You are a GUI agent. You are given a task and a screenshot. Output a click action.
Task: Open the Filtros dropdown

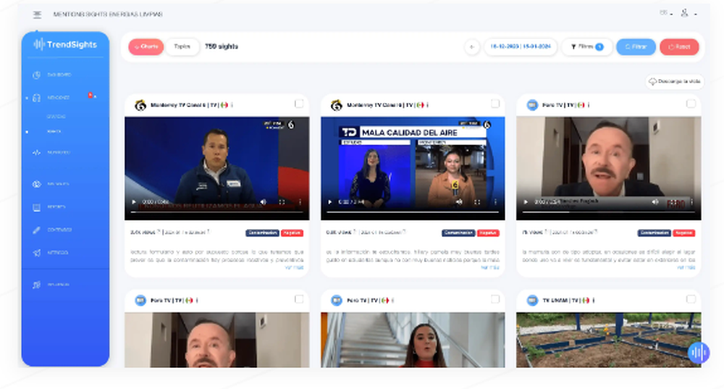587,46
